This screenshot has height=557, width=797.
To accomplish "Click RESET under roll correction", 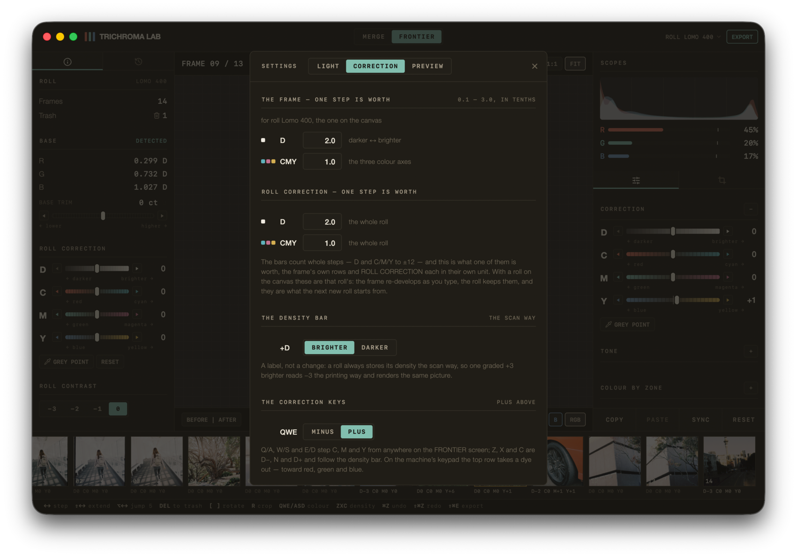I will click(110, 362).
